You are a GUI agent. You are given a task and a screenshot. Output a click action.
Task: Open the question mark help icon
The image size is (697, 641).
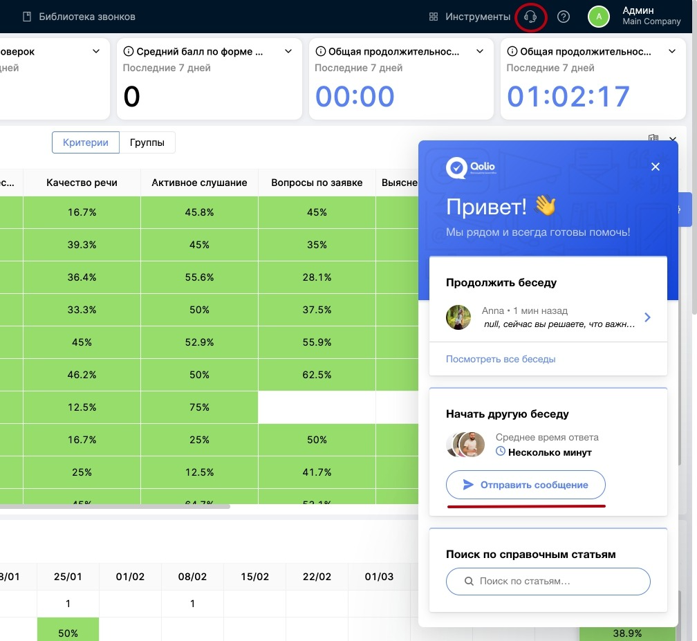564,17
